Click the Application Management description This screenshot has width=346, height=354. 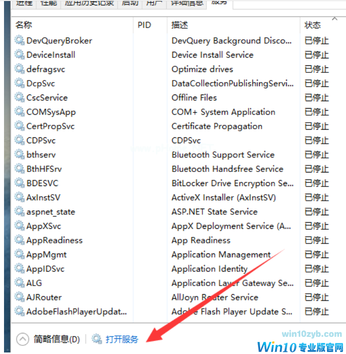221,254
